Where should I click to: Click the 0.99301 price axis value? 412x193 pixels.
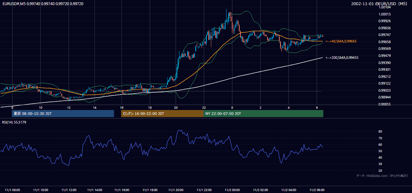385,69
